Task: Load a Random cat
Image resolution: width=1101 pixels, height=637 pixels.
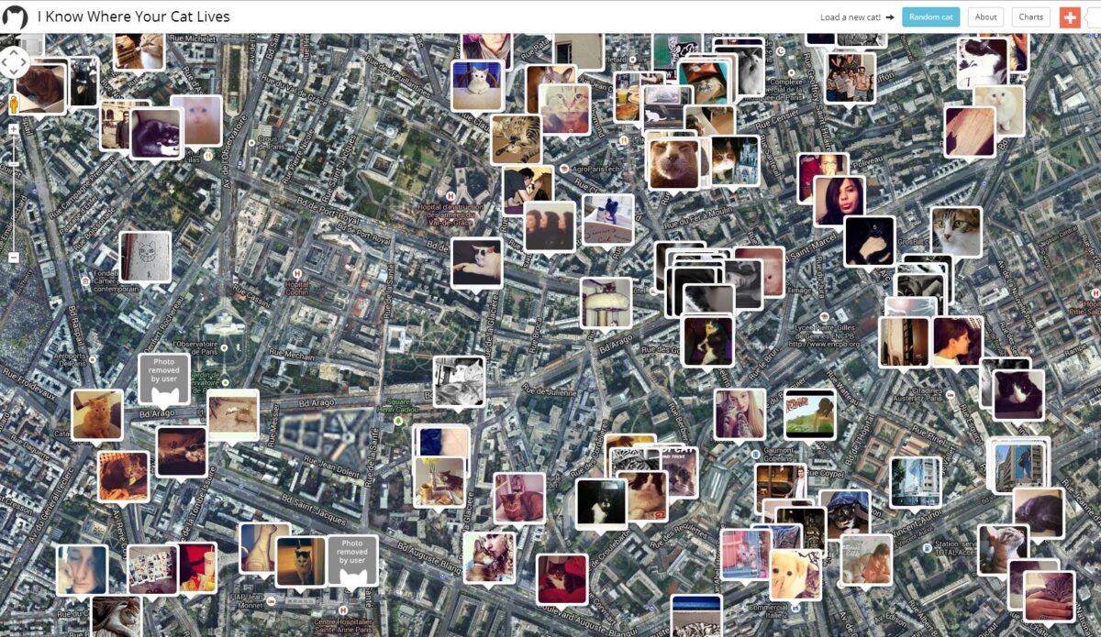Action: click(930, 17)
